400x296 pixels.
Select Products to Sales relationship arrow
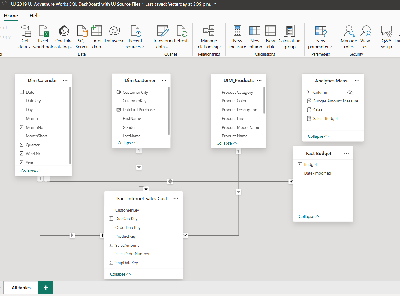(239, 192)
